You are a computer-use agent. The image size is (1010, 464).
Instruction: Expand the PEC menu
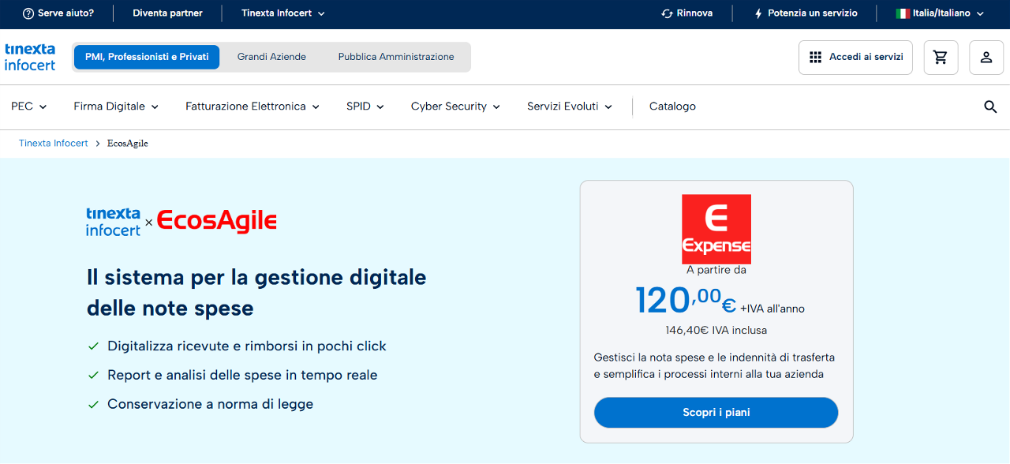29,107
